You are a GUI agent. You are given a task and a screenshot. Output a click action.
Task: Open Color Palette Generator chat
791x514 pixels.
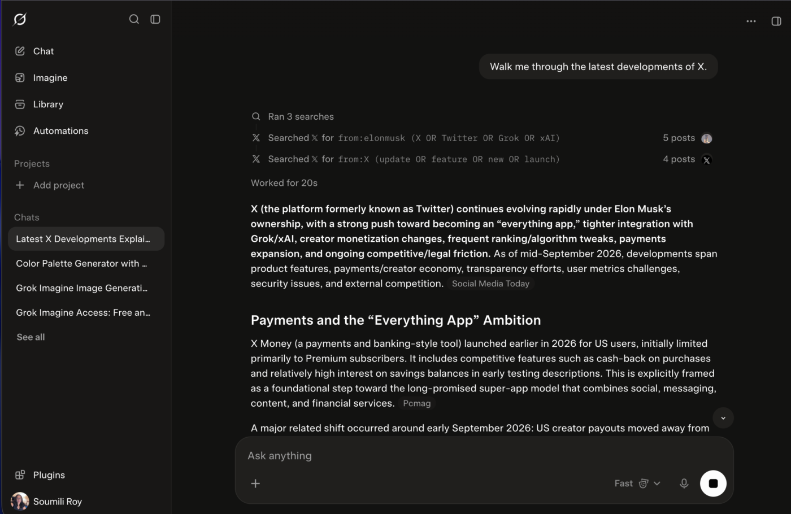point(86,263)
